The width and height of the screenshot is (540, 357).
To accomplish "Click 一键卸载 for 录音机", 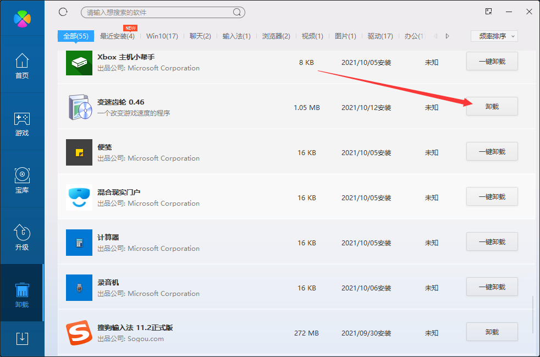I will click(492, 287).
